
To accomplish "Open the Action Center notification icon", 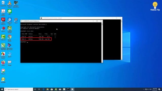I will coord(159,89).
